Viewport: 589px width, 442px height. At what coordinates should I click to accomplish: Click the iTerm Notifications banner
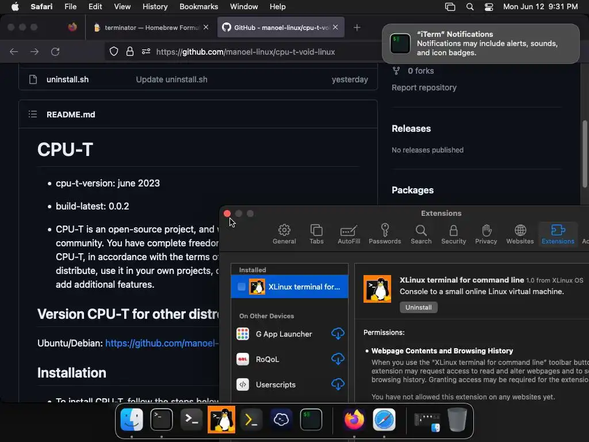[x=481, y=44]
